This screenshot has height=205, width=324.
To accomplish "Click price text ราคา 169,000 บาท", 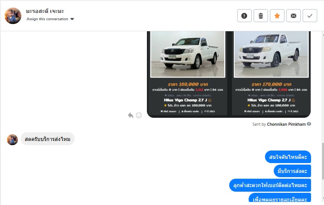I will [188, 84].
